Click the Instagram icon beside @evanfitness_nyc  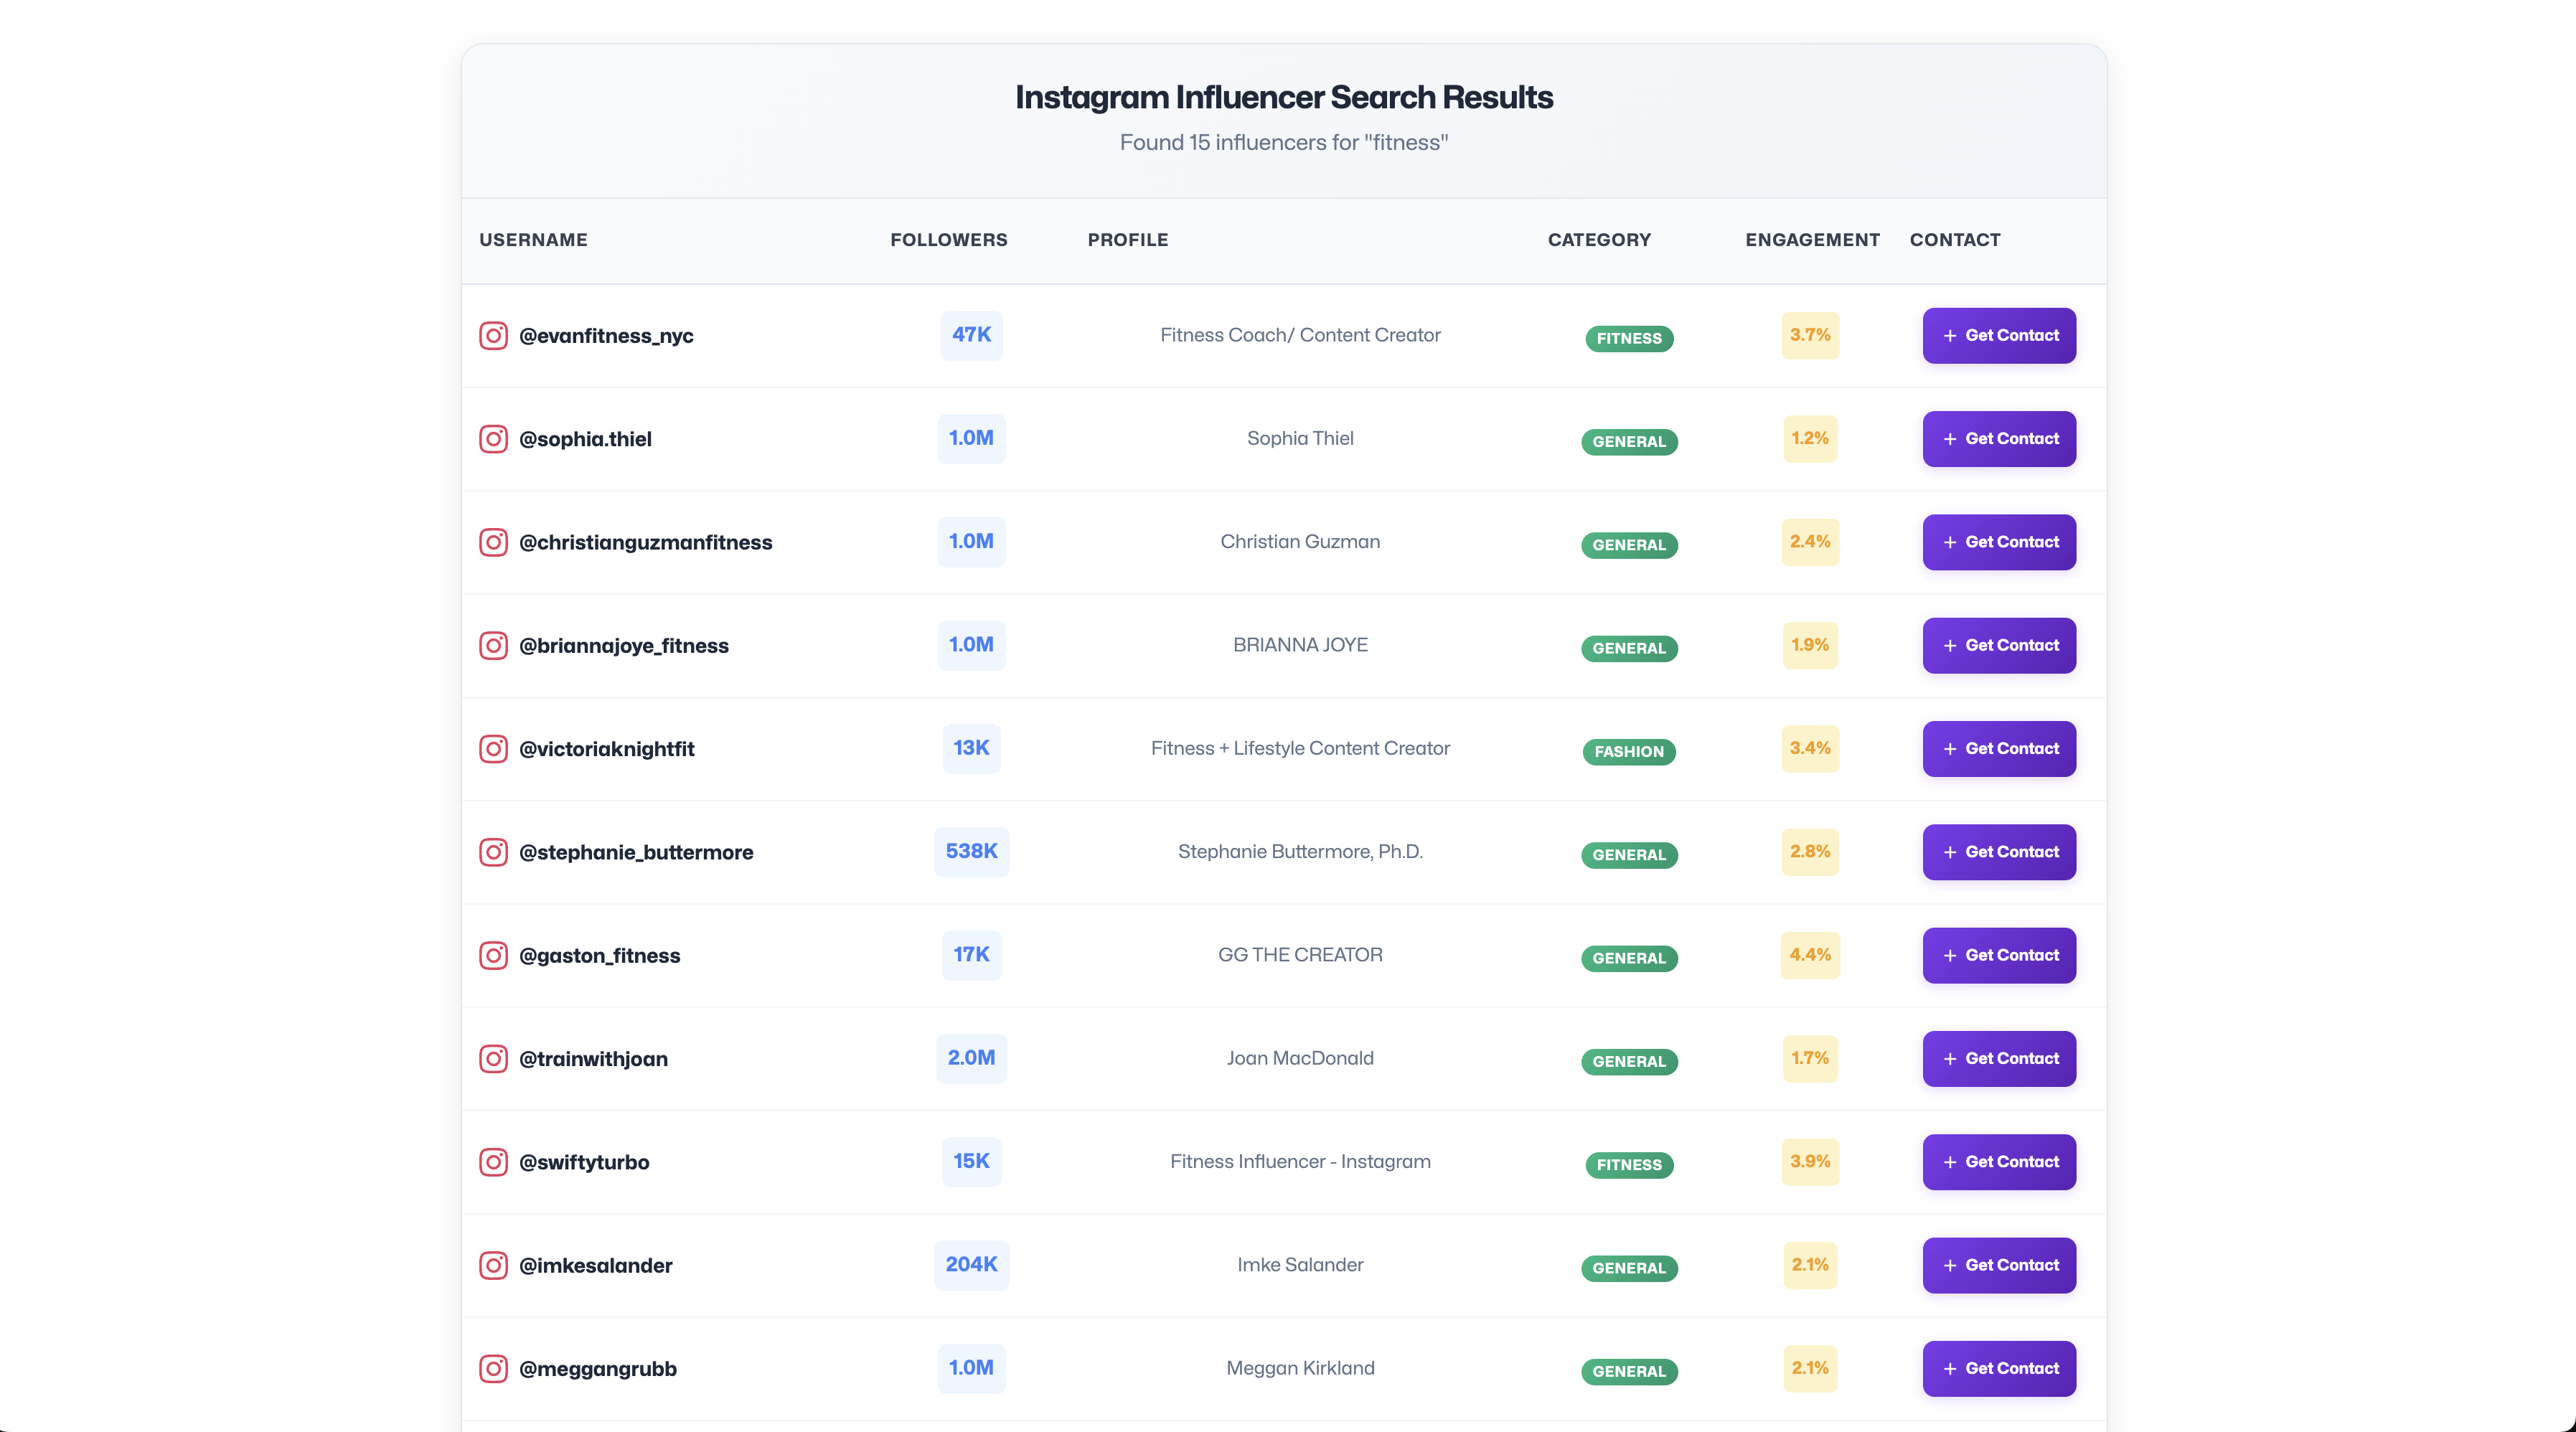pyautogui.click(x=493, y=335)
